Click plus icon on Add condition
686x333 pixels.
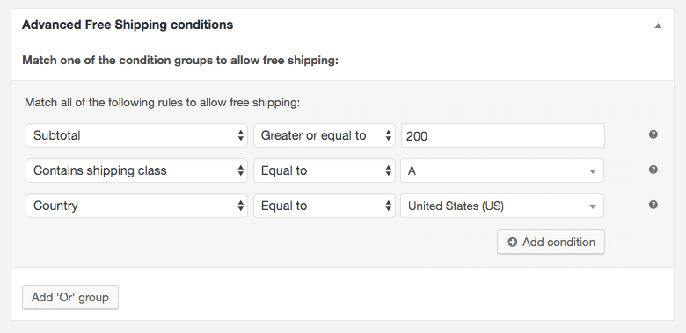(x=513, y=243)
